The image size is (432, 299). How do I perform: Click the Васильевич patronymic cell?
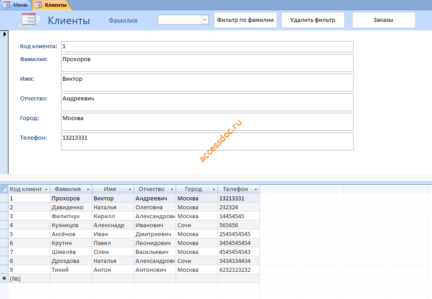coord(155,252)
